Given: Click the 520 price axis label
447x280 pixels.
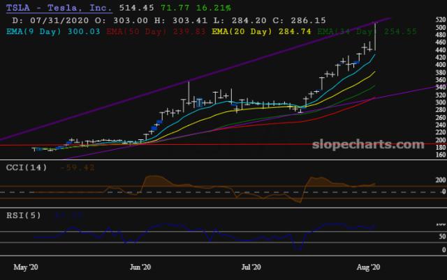Looking at the screenshot, I should pyautogui.click(x=441, y=20).
